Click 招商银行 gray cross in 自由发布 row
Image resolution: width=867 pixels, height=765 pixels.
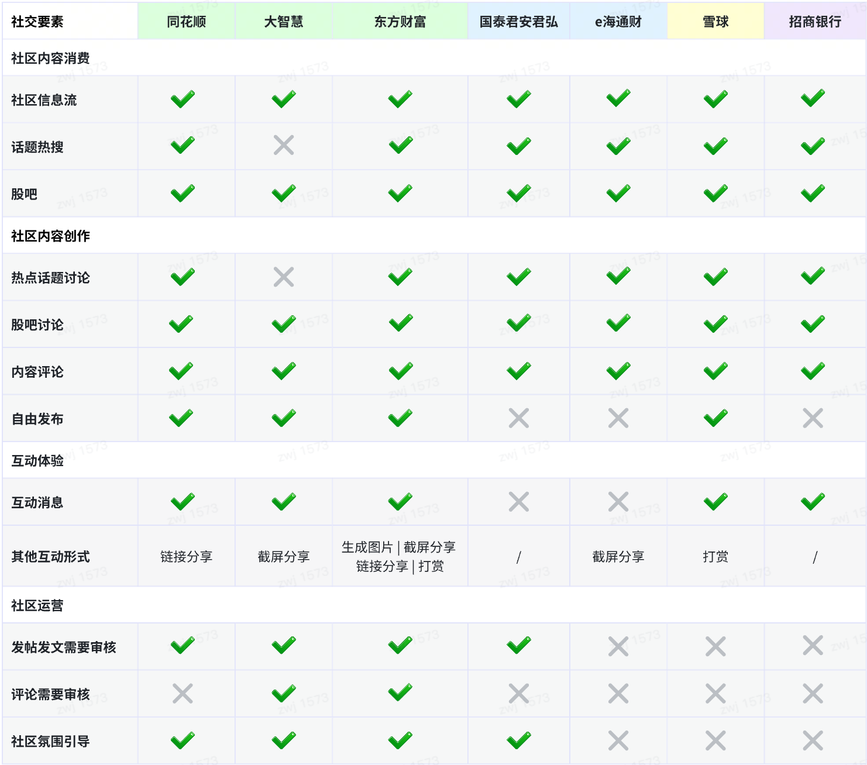813,419
